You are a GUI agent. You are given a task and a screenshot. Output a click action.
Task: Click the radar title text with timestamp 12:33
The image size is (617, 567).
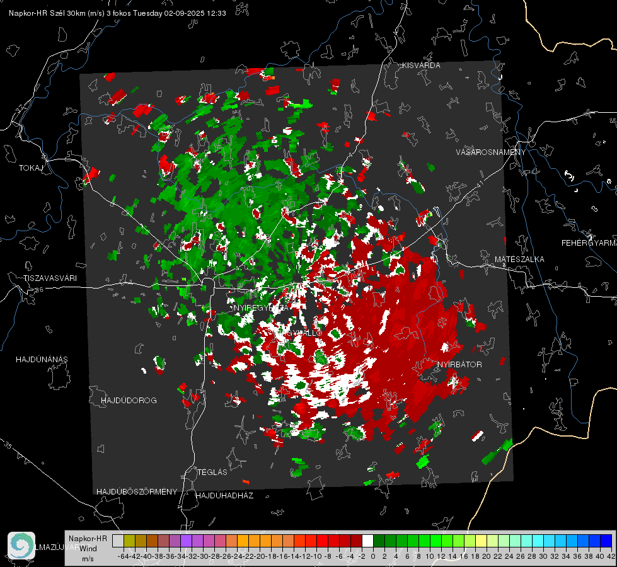point(117,13)
